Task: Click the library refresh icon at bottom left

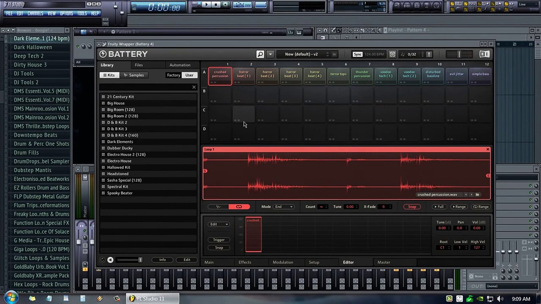Action: [x=102, y=260]
